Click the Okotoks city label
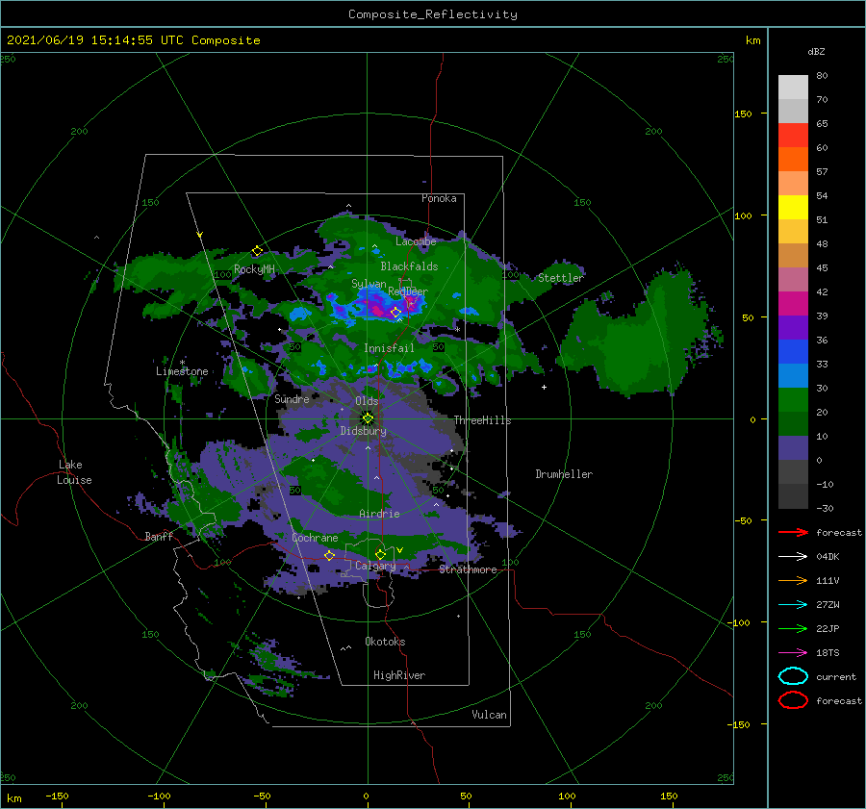Viewport: 866px width, 809px height. [x=385, y=642]
